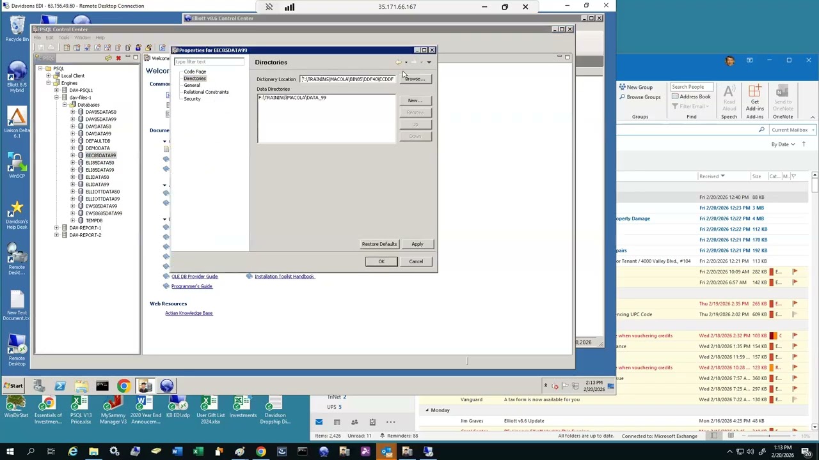Image resolution: width=819 pixels, height=460 pixels.
Task: Select DEFAULTDB in database tree
Action: [98, 141]
